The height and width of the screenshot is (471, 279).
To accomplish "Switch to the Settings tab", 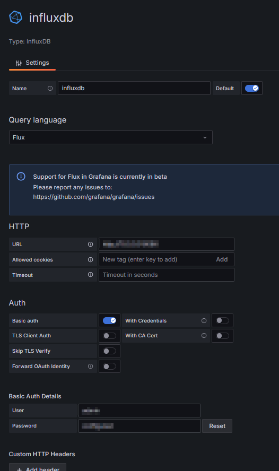I will point(32,63).
